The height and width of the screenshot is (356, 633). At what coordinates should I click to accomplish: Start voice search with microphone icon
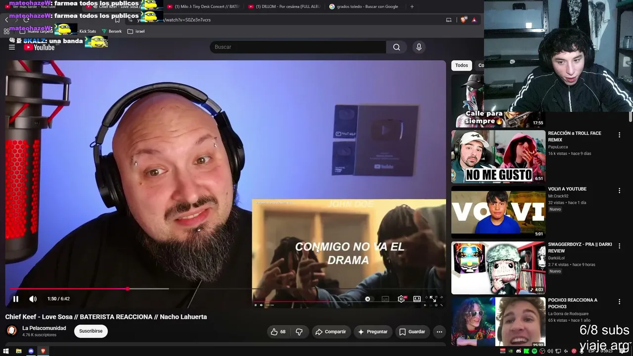[419, 47]
